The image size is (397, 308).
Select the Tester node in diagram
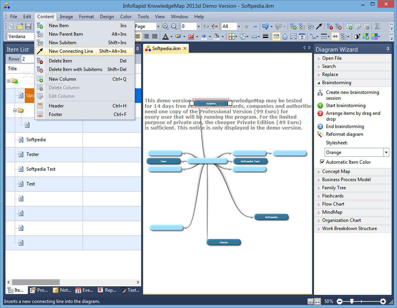tap(224, 242)
